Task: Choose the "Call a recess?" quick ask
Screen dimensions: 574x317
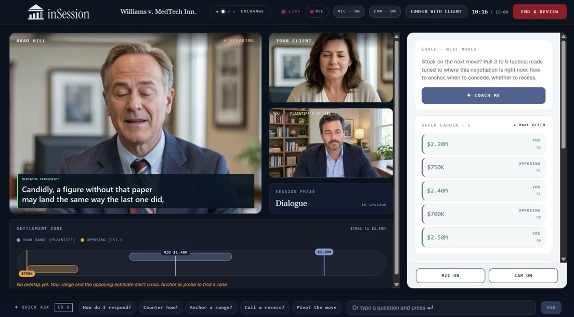Action: (264, 308)
